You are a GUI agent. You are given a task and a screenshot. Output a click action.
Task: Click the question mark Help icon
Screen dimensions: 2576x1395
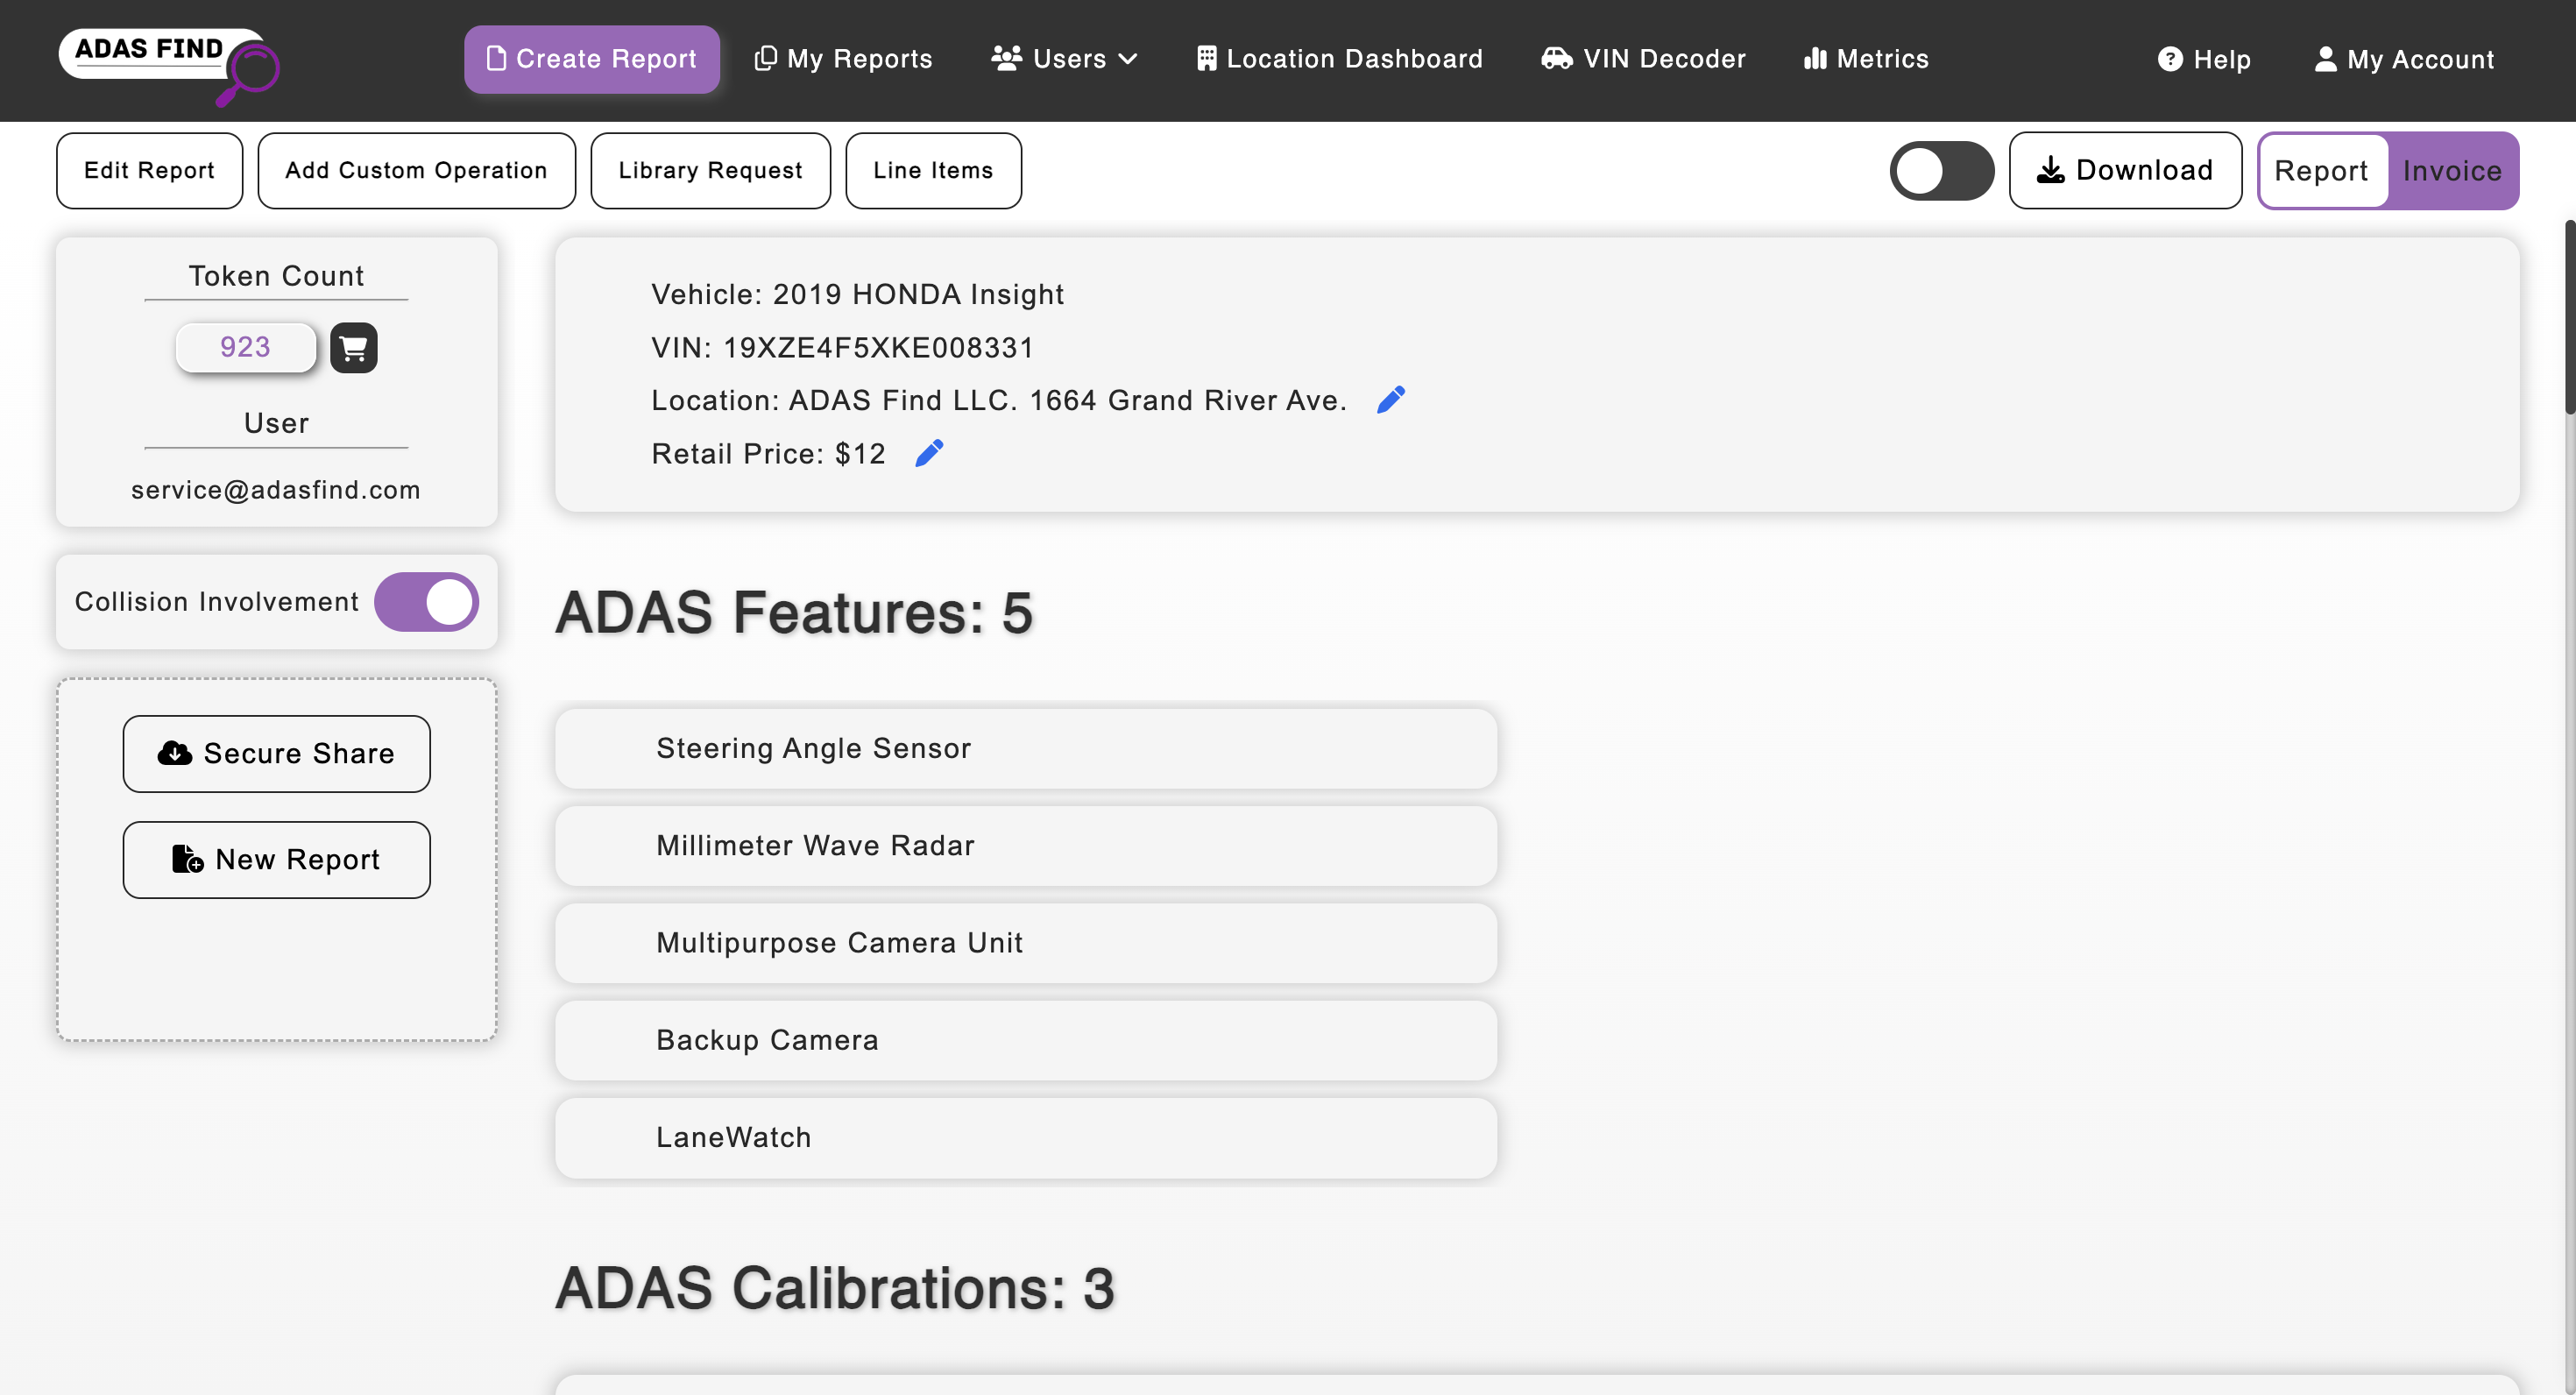coord(2170,59)
